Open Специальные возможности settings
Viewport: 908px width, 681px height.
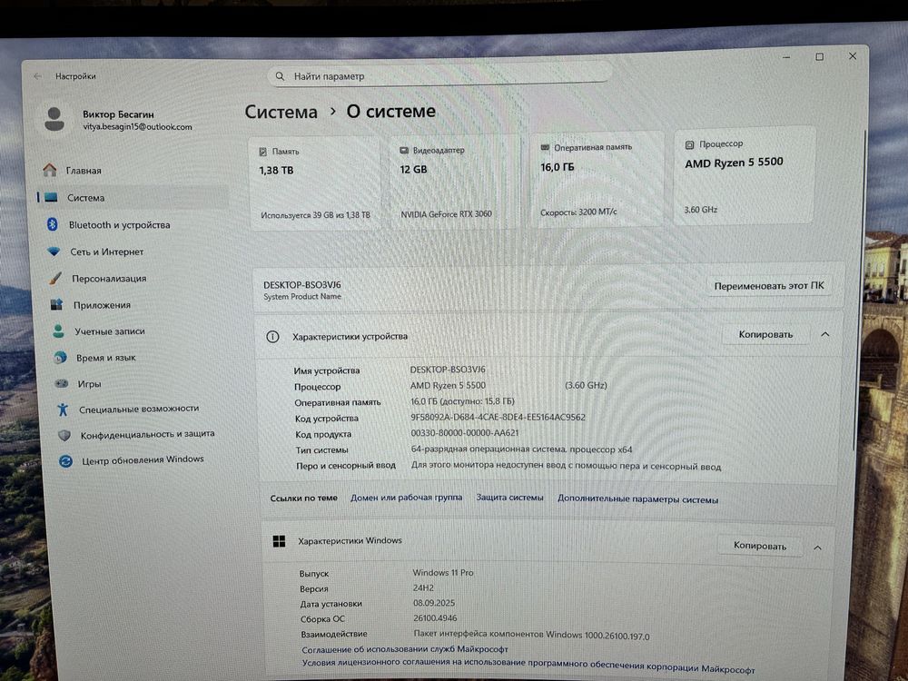(140, 410)
